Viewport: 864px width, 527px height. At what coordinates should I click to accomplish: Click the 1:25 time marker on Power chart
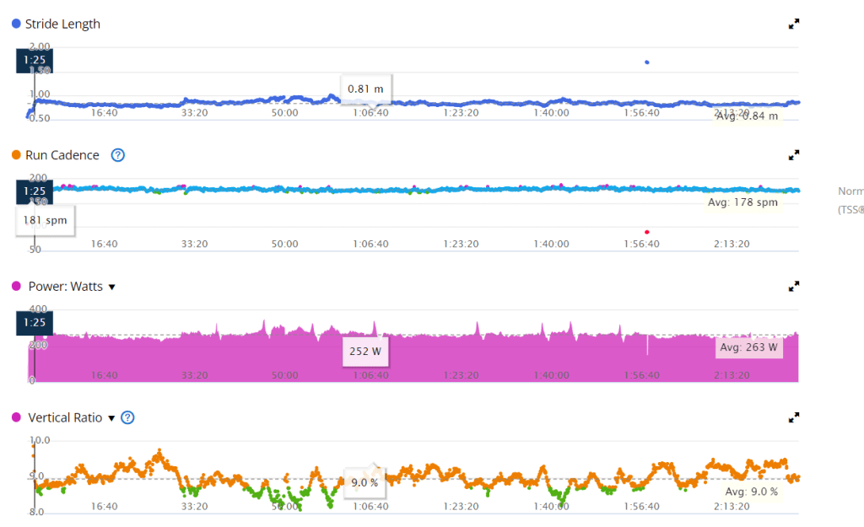tap(34, 322)
